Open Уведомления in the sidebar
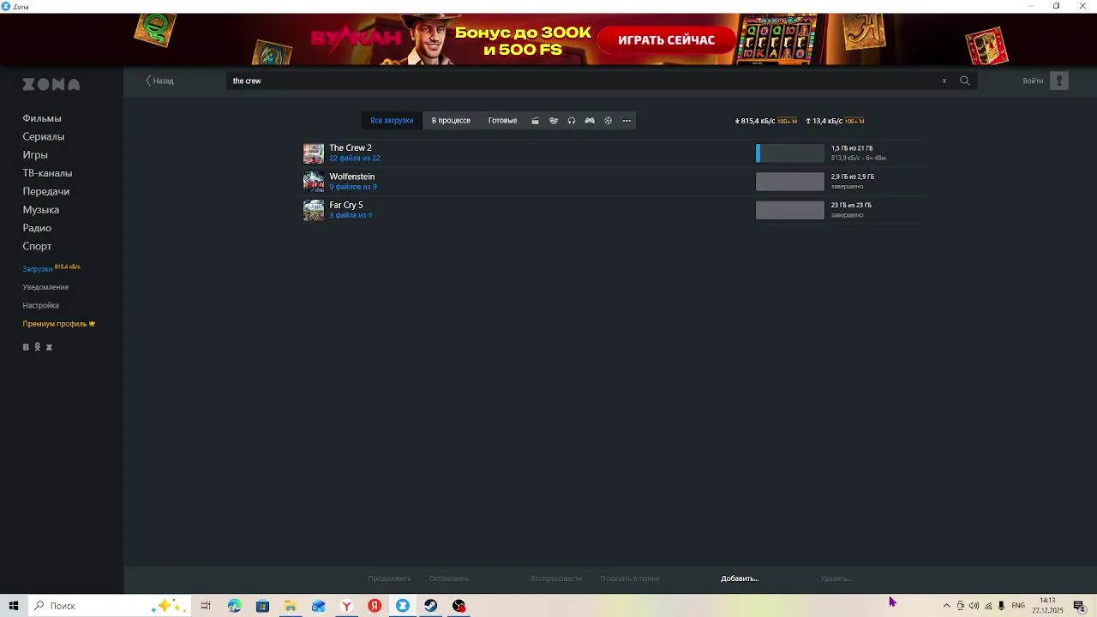 [45, 287]
